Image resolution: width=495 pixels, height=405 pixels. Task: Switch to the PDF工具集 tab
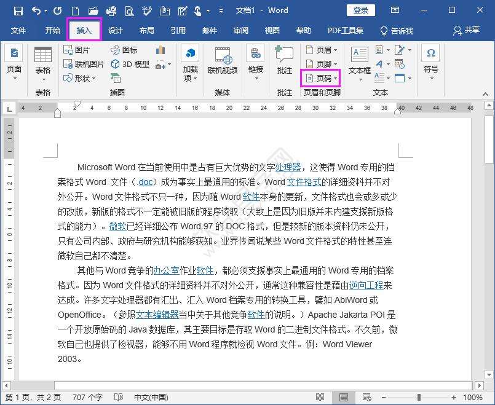[x=346, y=31]
